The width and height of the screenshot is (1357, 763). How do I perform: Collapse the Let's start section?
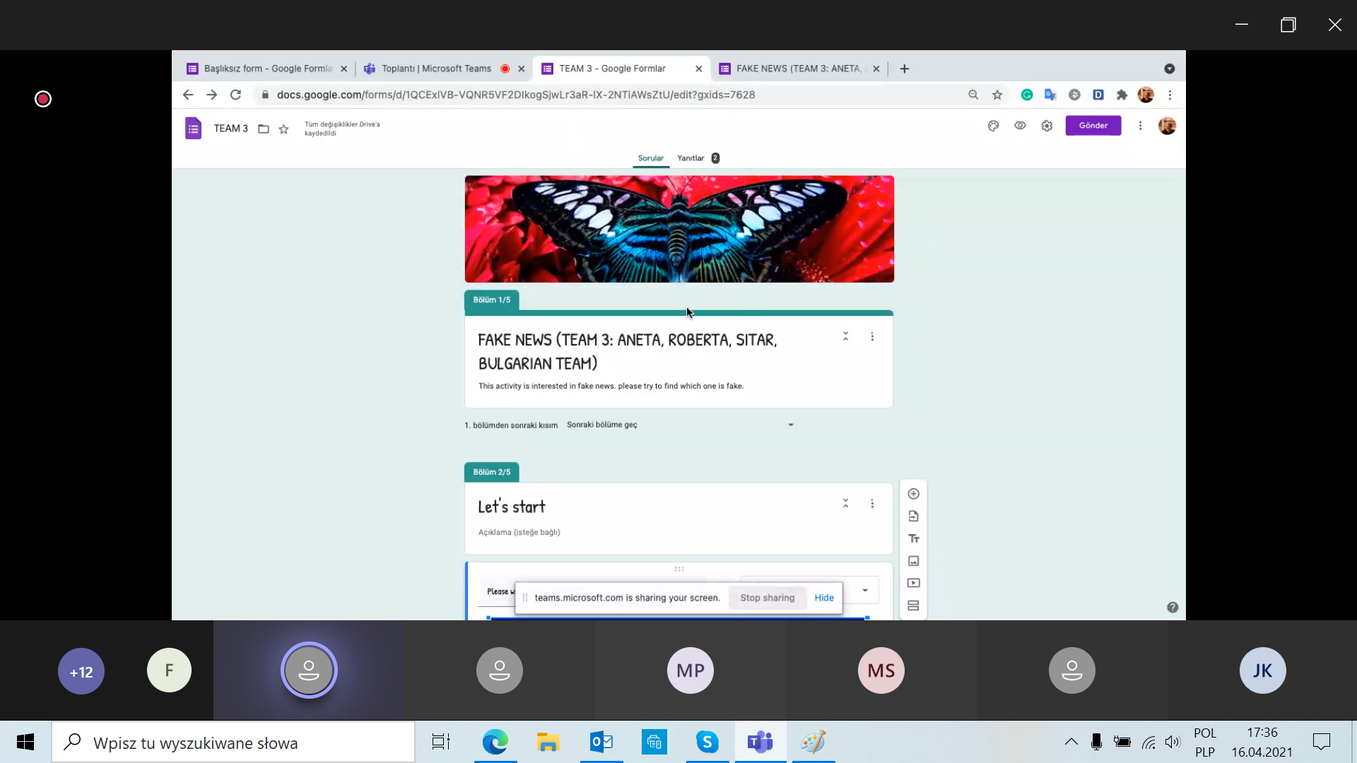[x=845, y=503]
